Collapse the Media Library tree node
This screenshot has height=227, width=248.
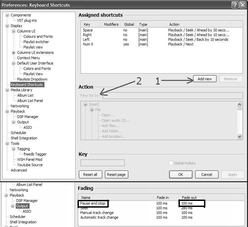click(x=7, y=90)
